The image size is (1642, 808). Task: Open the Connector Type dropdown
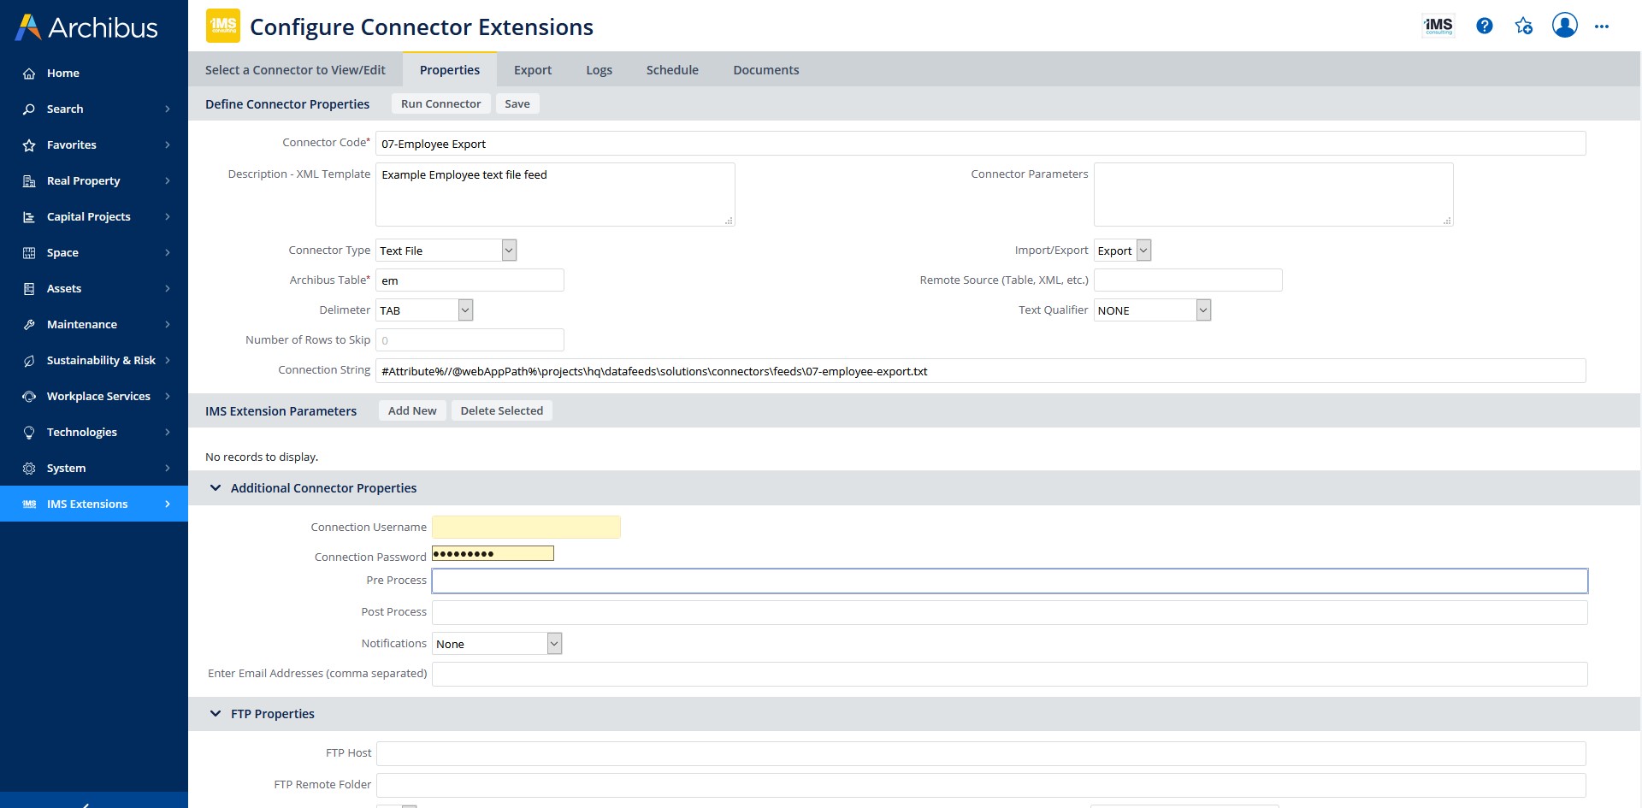click(x=508, y=250)
